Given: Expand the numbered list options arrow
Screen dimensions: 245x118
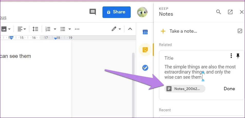Looking at the screenshot, I should 55,29.
